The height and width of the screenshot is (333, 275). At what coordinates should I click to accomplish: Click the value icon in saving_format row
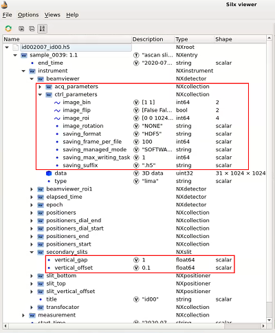click(x=136, y=134)
